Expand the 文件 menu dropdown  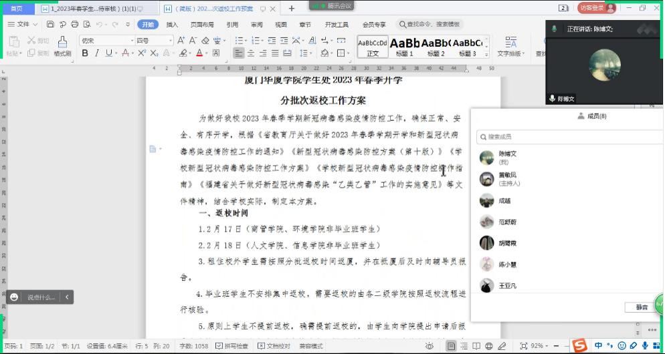(x=23, y=25)
